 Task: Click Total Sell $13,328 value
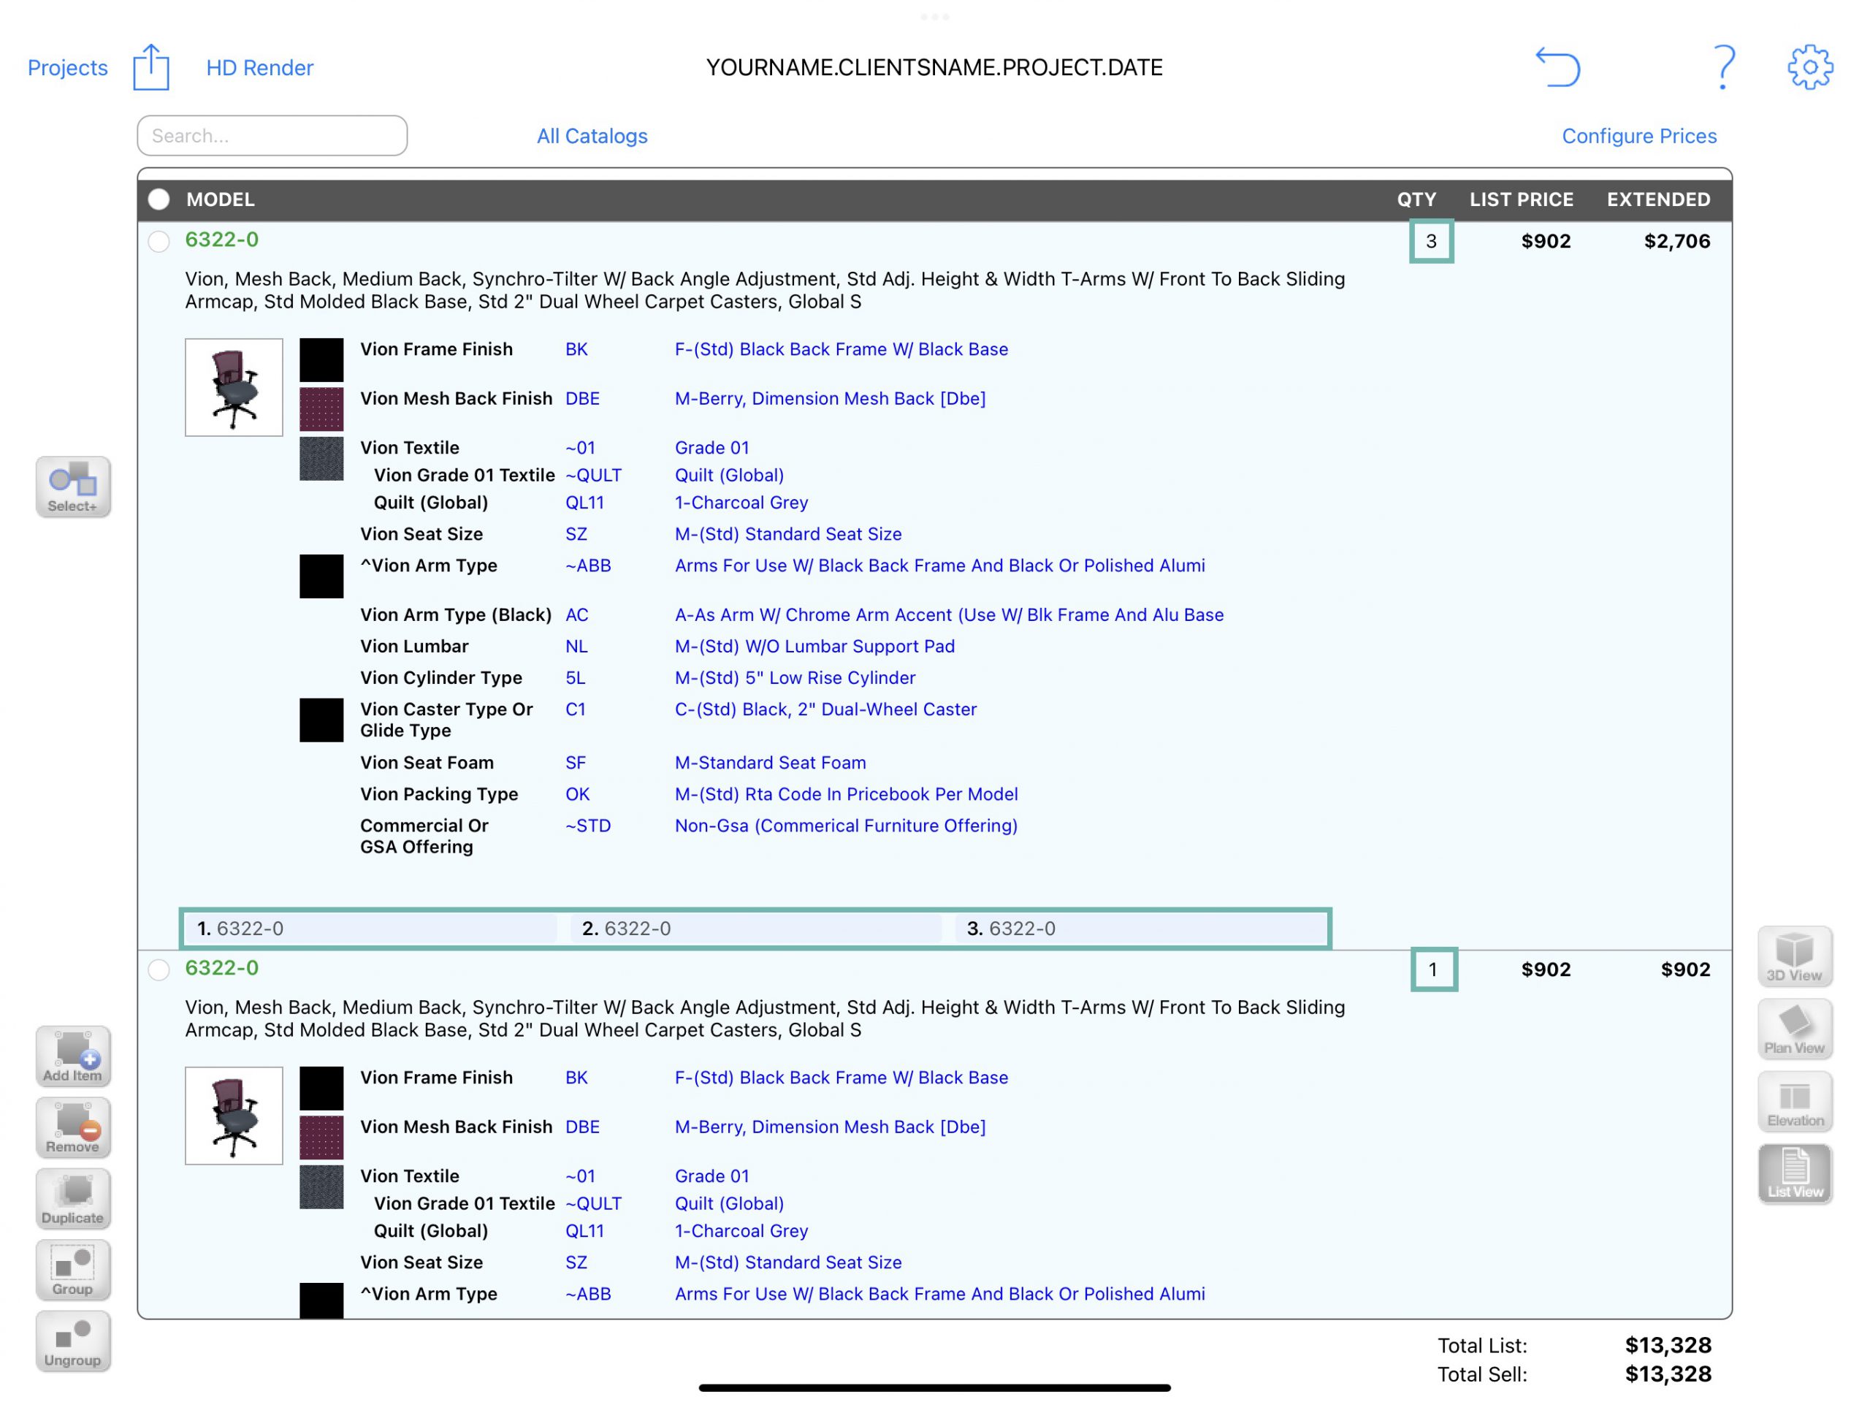1668,1374
